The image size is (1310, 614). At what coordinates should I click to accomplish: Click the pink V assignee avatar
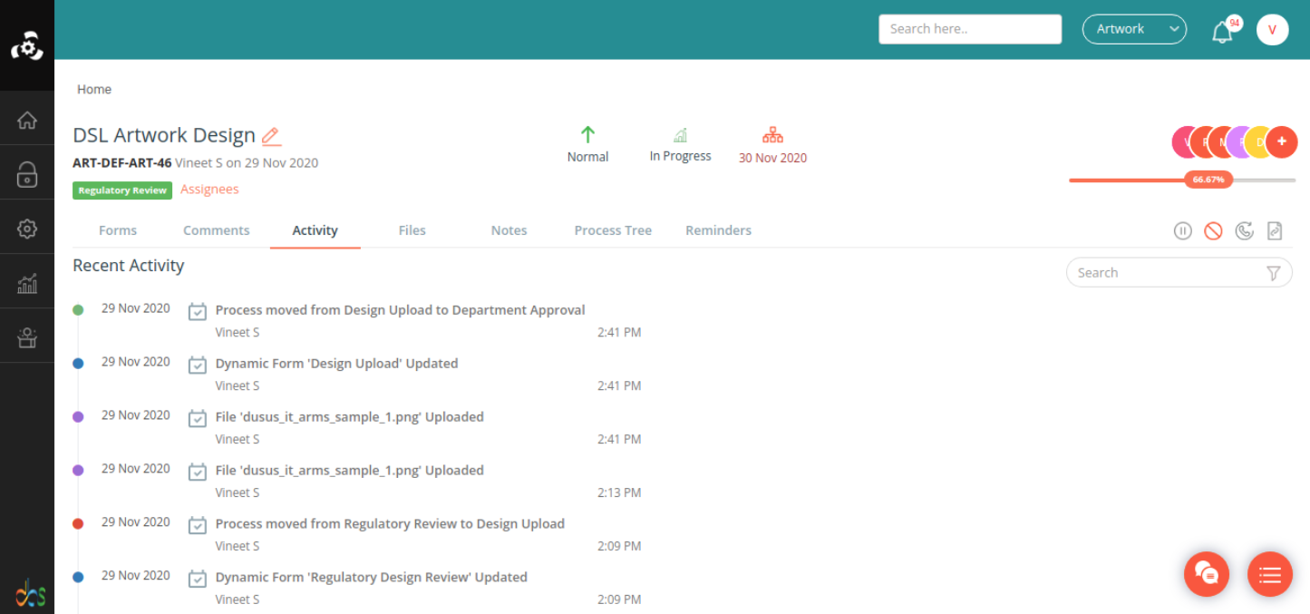tap(1185, 141)
